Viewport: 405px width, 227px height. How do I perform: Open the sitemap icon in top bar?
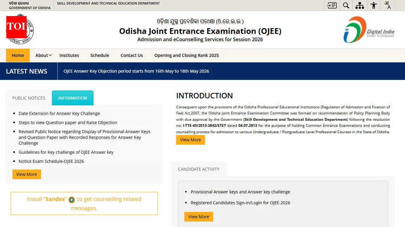[360, 5]
